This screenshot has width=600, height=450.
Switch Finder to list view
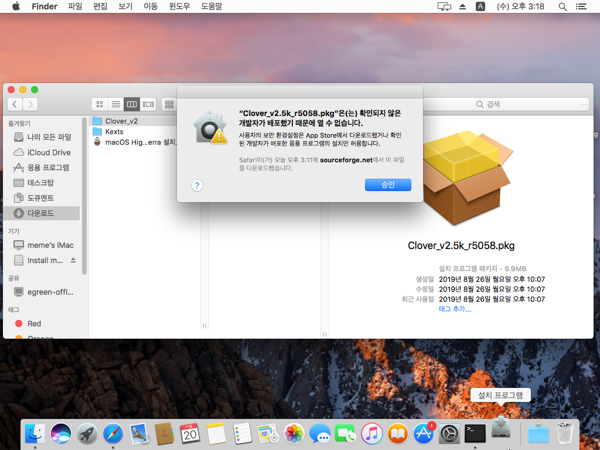[115, 104]
